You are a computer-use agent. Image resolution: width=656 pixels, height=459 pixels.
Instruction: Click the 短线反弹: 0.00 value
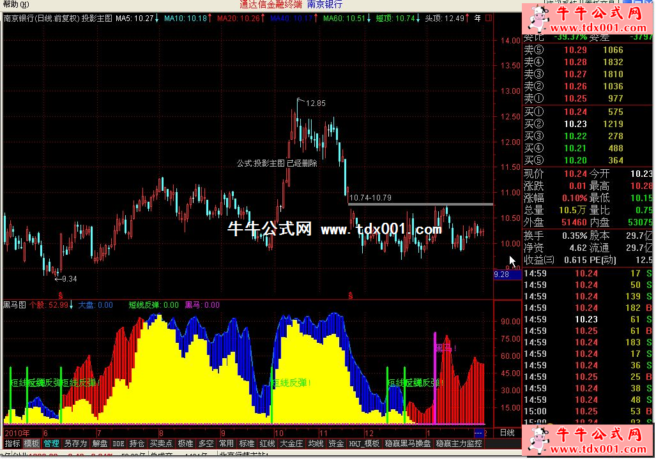tap(153, 305)
